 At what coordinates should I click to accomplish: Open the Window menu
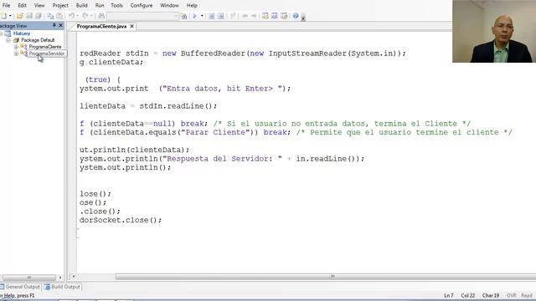click(x=169, y=6)
